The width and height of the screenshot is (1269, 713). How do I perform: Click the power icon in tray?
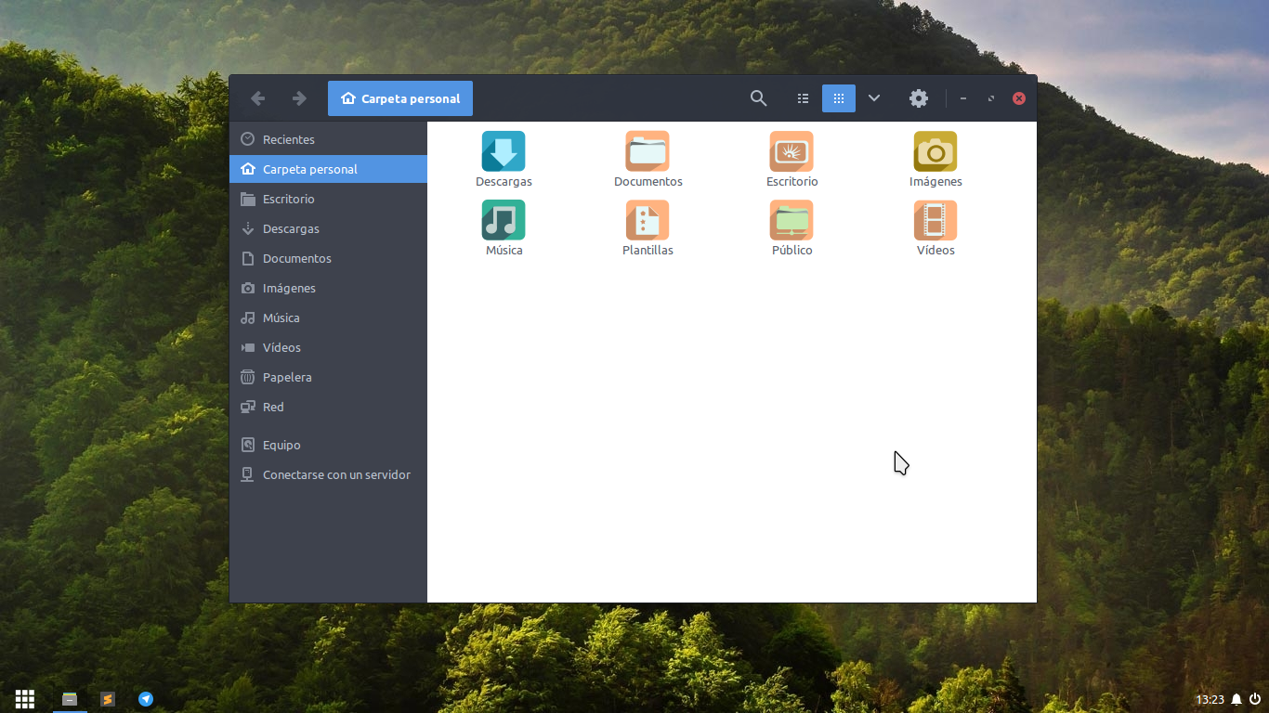1255,699
